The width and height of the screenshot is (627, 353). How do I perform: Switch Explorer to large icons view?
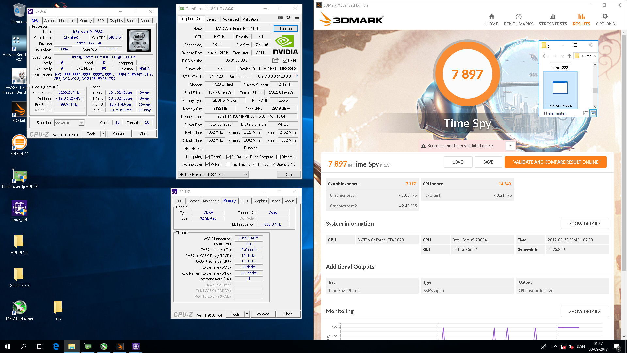pos(593,113)
